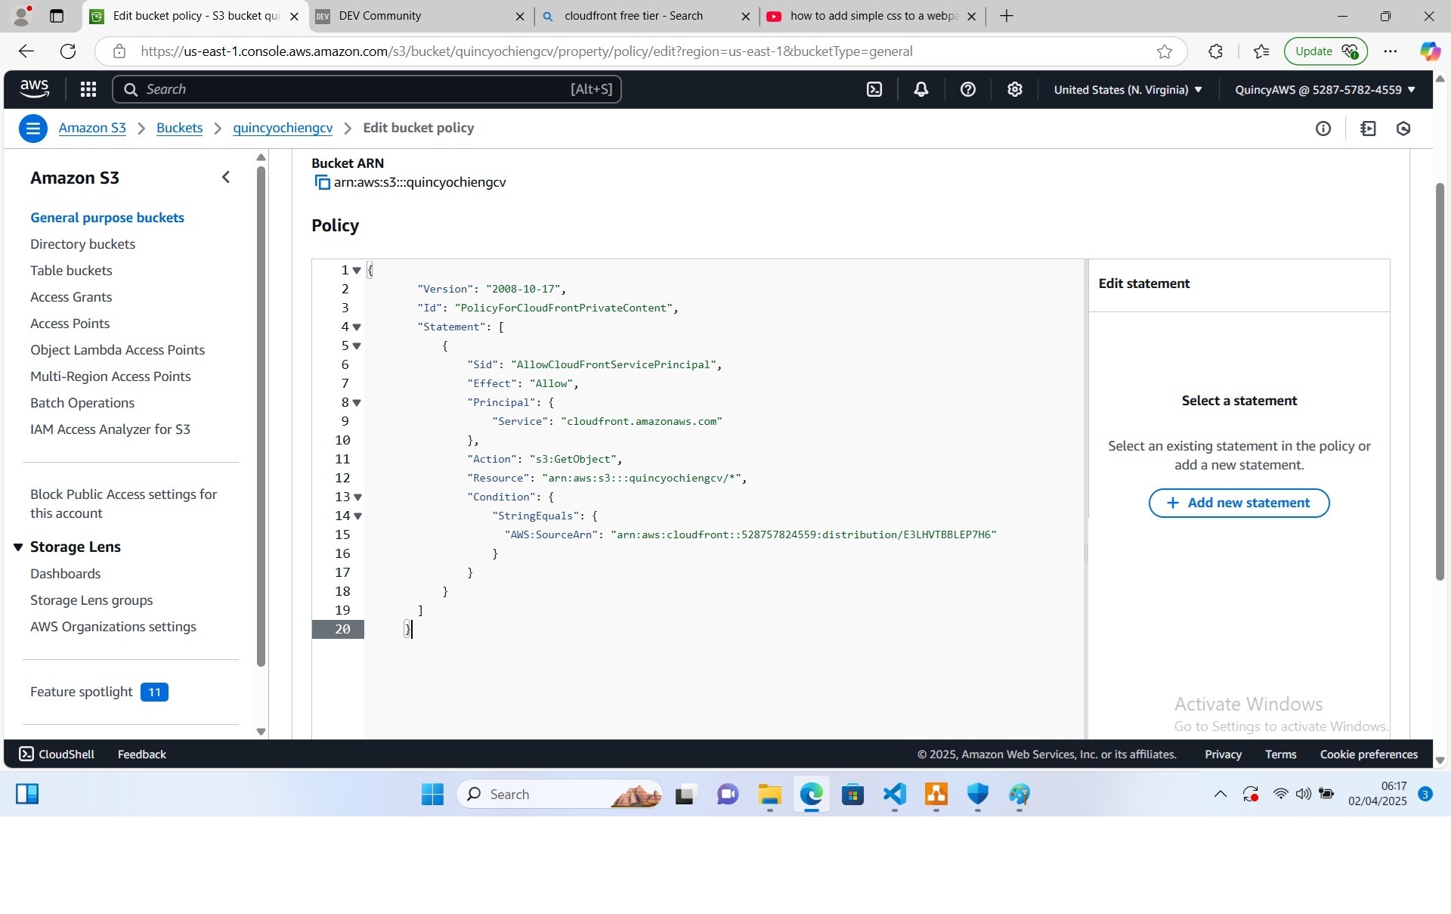Collapse the Storage Lens section
The image size is (1451, 914).
pyautogui.click(x=18, y=547)
